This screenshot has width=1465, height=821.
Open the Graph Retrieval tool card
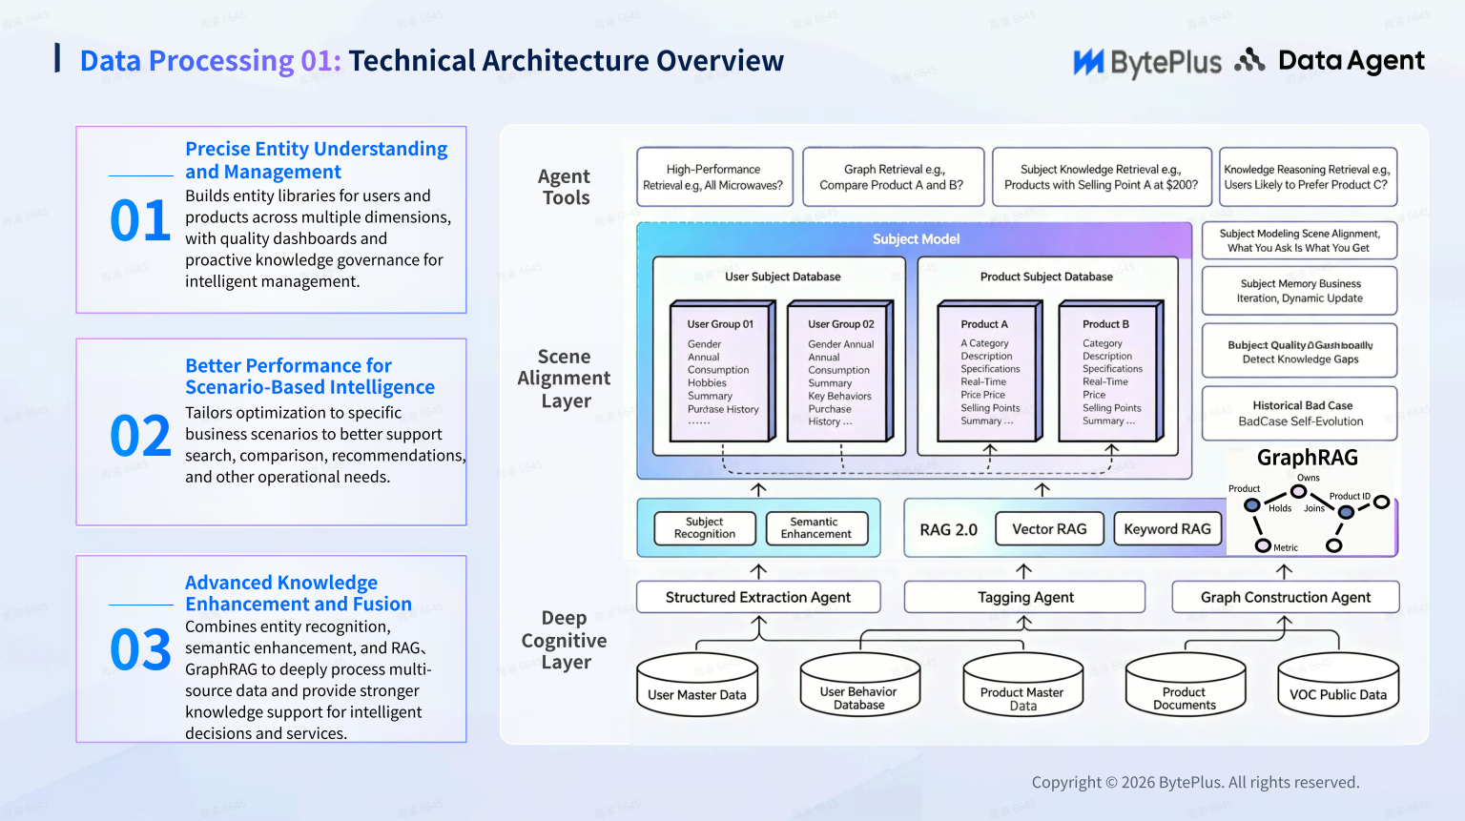point(893,176)
